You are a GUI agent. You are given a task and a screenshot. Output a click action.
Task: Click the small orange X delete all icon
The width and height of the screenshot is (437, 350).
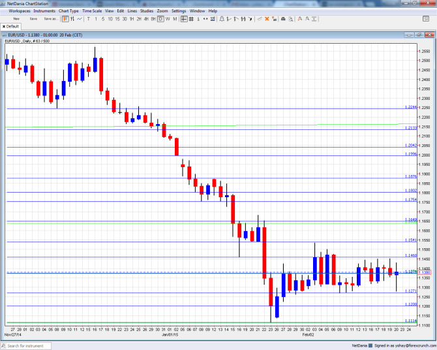pos(274,19)
